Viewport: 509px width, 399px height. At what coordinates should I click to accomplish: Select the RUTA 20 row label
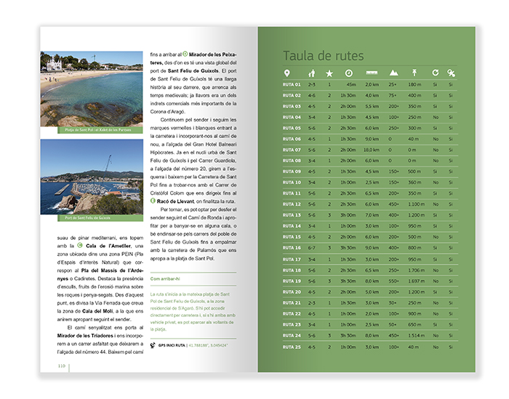click(x=292, y=292)
